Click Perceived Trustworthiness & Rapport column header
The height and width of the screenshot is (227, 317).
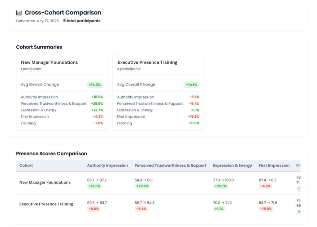coord(171,166)
